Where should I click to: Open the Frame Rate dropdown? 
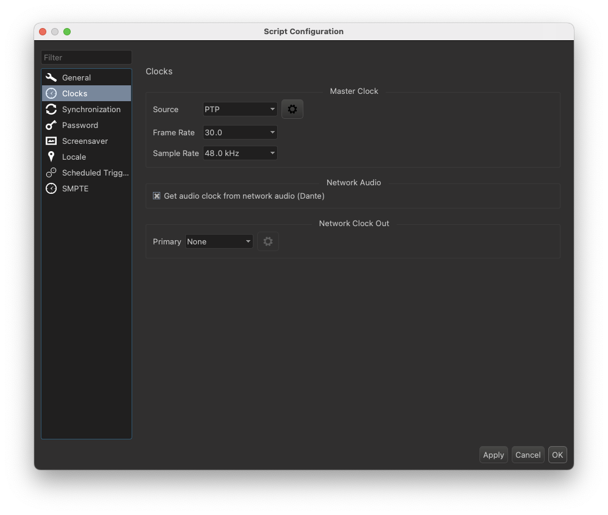click(x=240, y=133)
